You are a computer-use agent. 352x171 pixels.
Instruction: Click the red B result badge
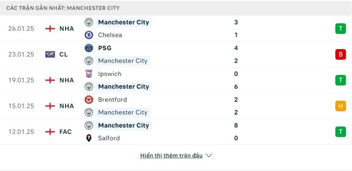pos(341,54)
